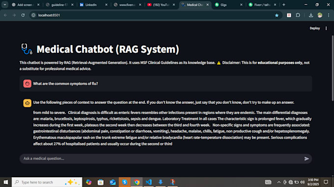This screenshot has width=334, height=187.
Task: Click the Type here to search box
Action: [47, 182]
